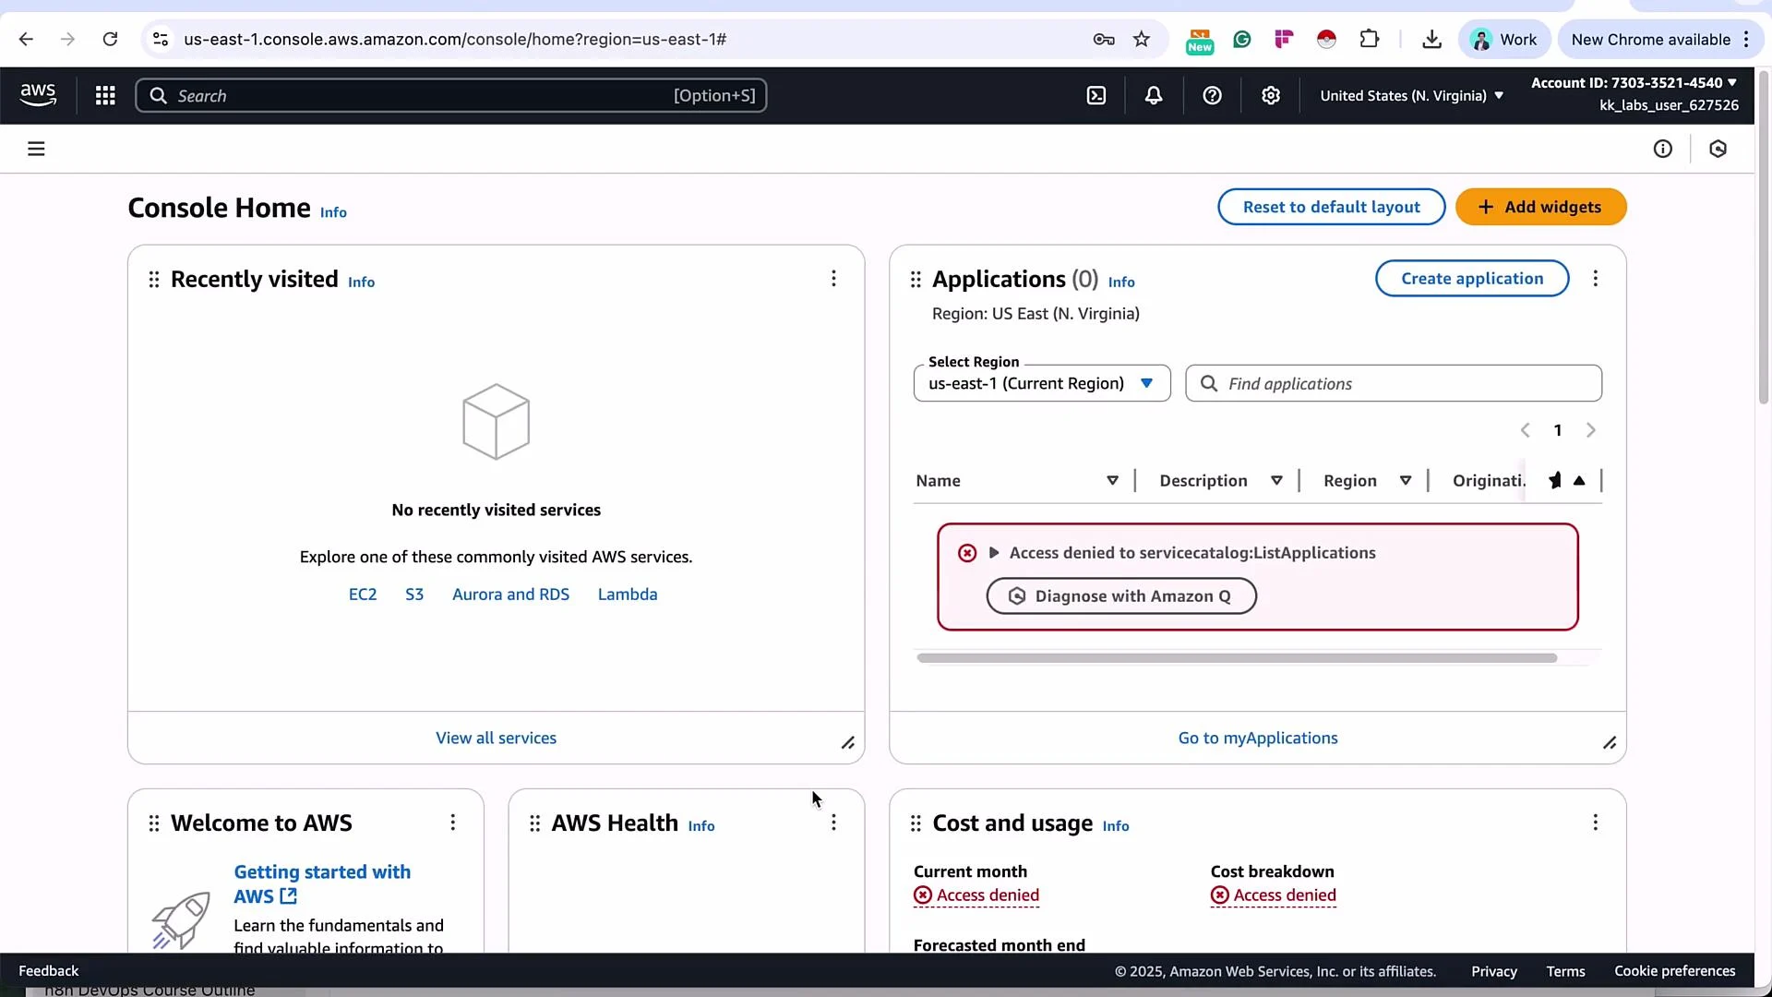Sort applications by Description column
This screenshot has width=1772, height=997.
click(1276, 480)
